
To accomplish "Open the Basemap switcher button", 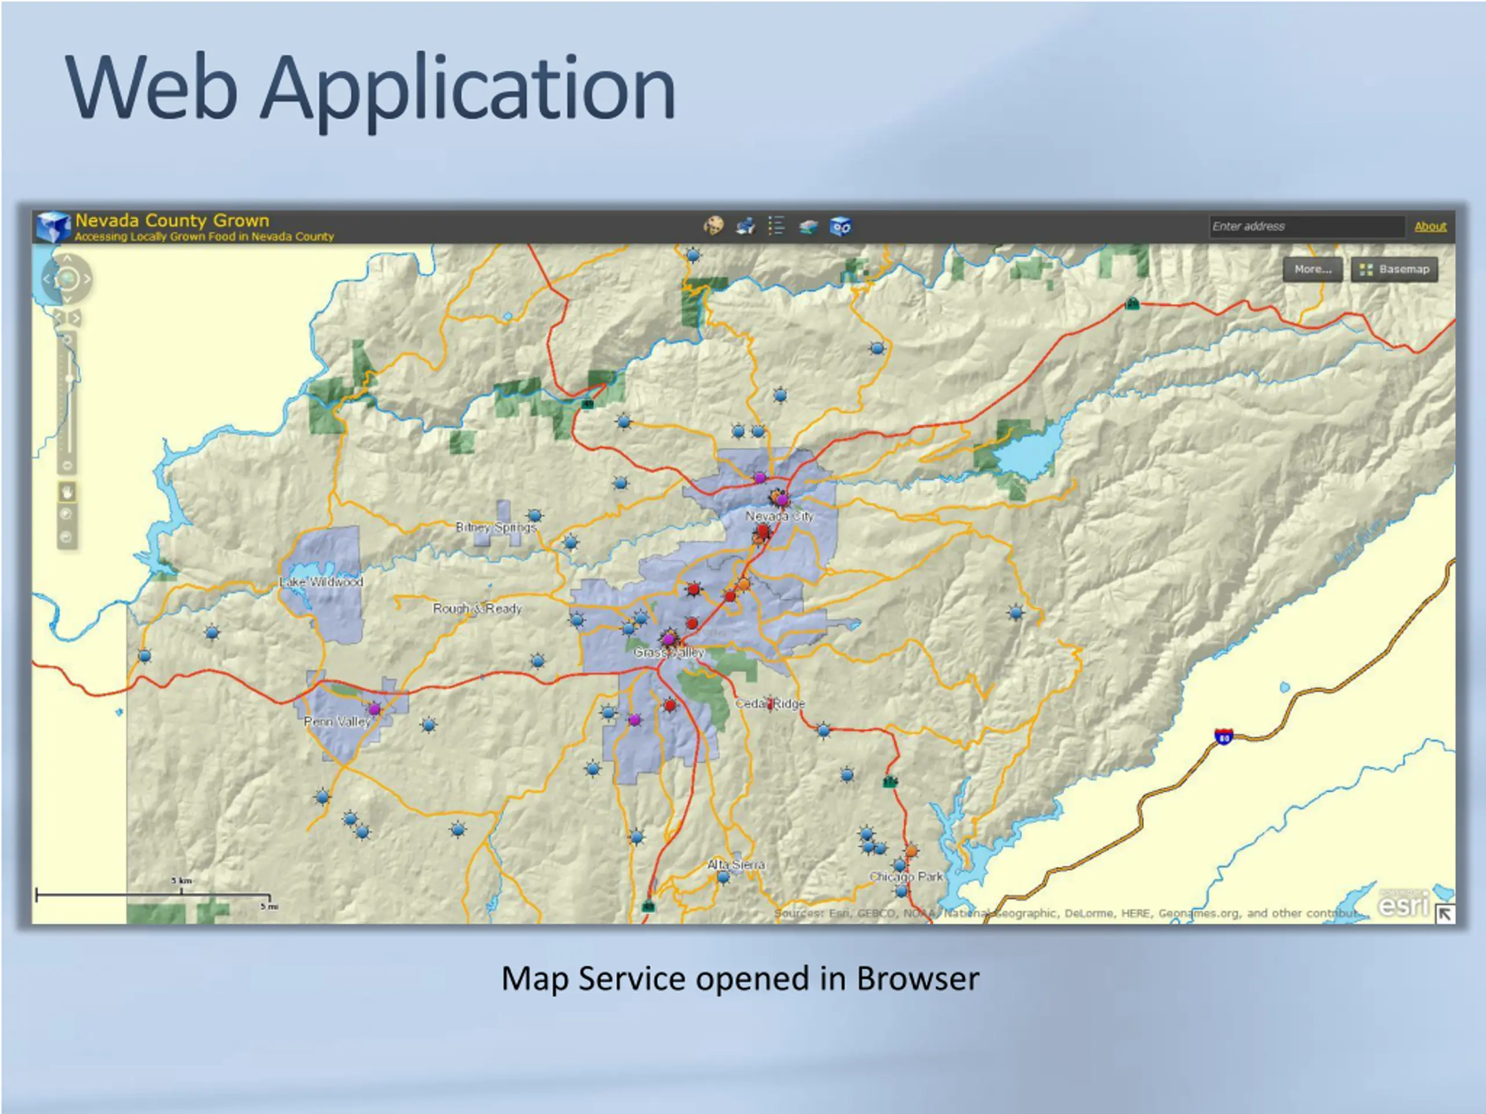I will pyautogui.click(x=1395, y=269).
